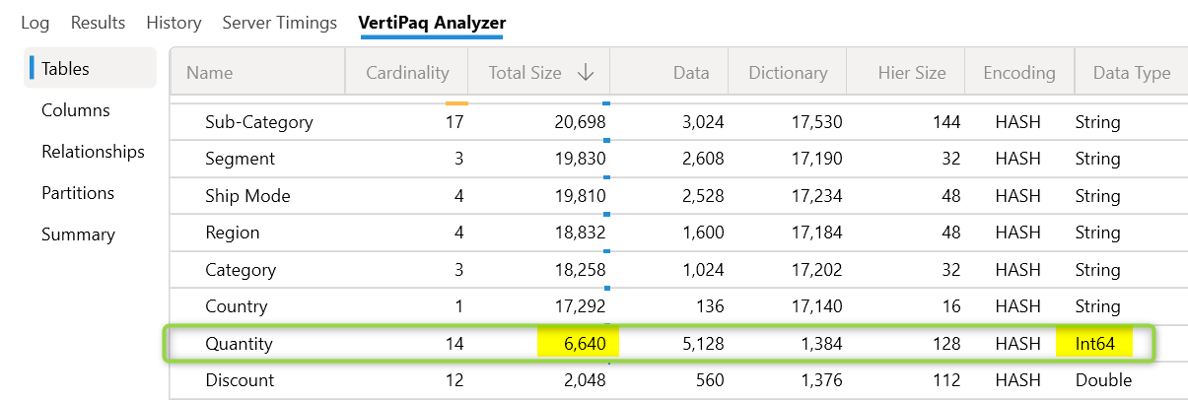1188x400 pixels.
Task: Sort by the Encoding column header
Action: tap(1018, 73)
